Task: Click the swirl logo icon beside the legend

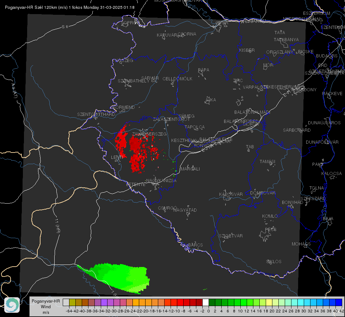Action: click(x=12, y=305)
